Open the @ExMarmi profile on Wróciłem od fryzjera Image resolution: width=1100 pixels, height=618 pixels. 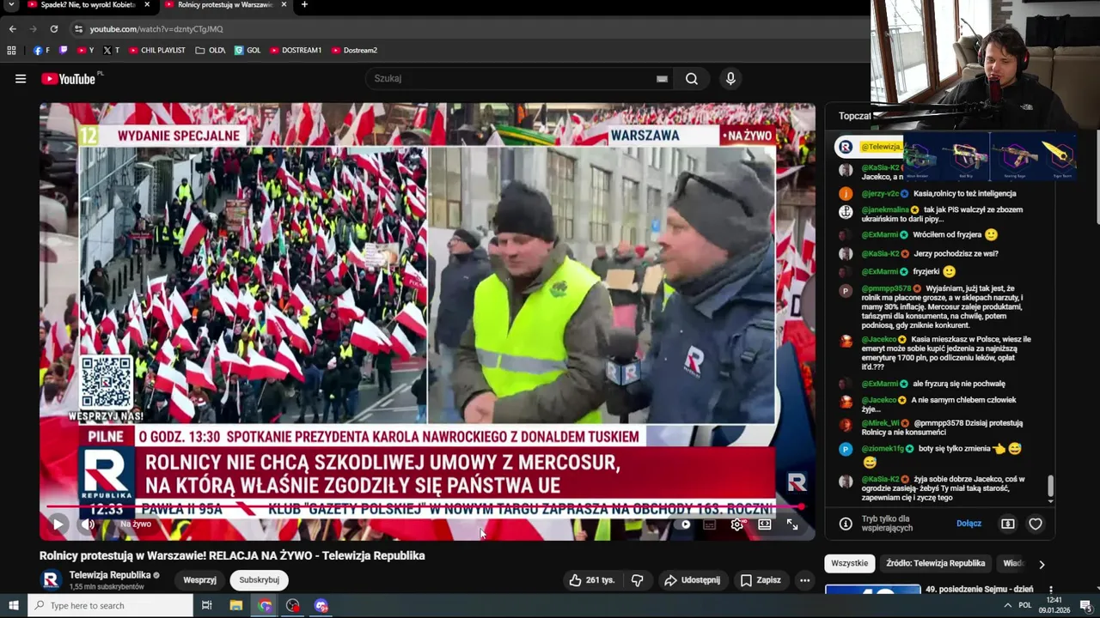click(x=880, y=234)
